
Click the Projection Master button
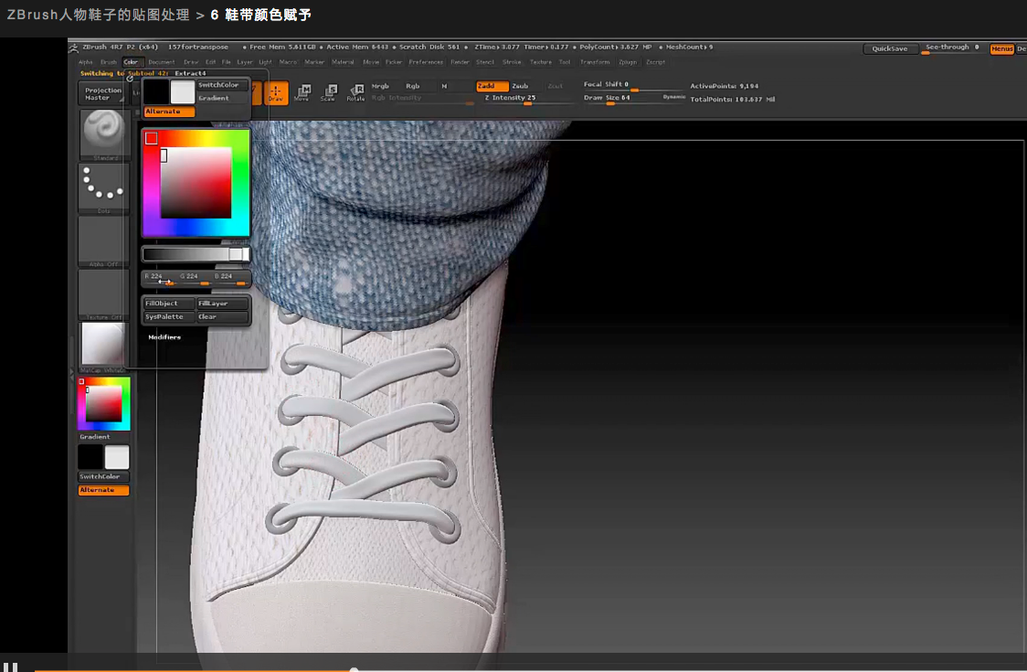[102, 94]
